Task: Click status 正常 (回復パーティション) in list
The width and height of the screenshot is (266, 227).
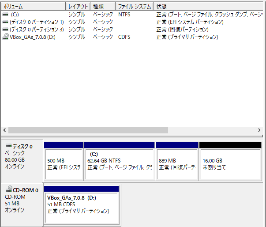Action: [182, 30]
